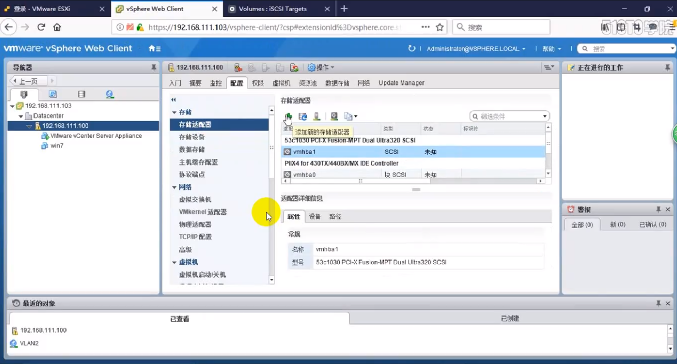Close the Recent Objects panel
677x364 pixels.
coord(668,303)
